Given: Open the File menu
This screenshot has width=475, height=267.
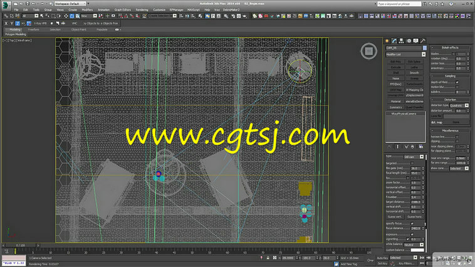Looking at the screenshot, I should pyautogui.click(x=16, y=9).
